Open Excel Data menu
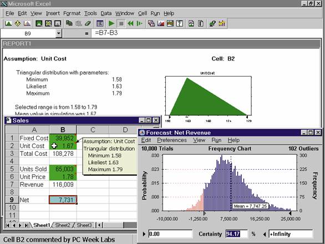 [x=106, y=13]
